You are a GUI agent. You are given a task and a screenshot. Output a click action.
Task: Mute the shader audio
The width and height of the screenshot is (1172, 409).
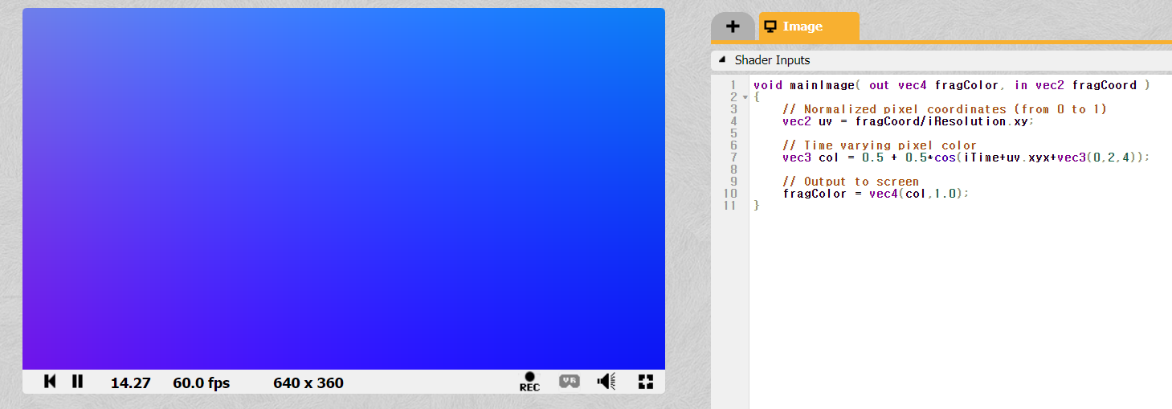[x=606, y=382]
